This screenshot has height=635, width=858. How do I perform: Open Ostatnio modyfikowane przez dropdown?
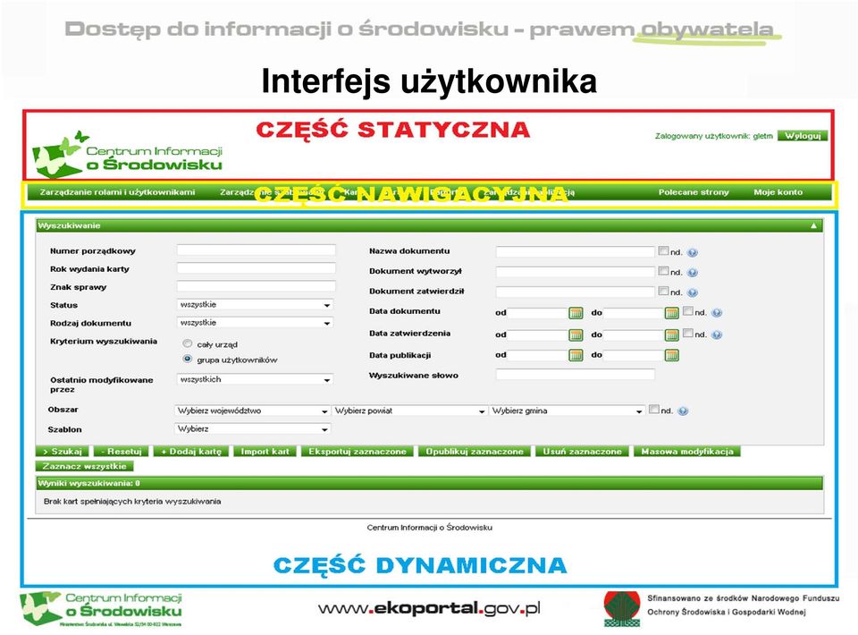pyautogui.click(x=255, y=379)
